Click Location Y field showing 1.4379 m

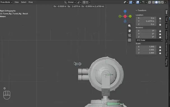point(146,21)
